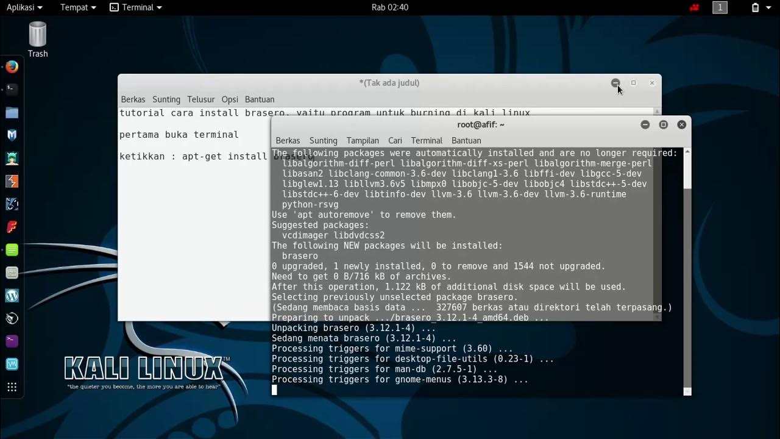This screenshot has height=439, width=780.
Task: Open Bantuan menu in text editor
Action: (x=260, y=99)
